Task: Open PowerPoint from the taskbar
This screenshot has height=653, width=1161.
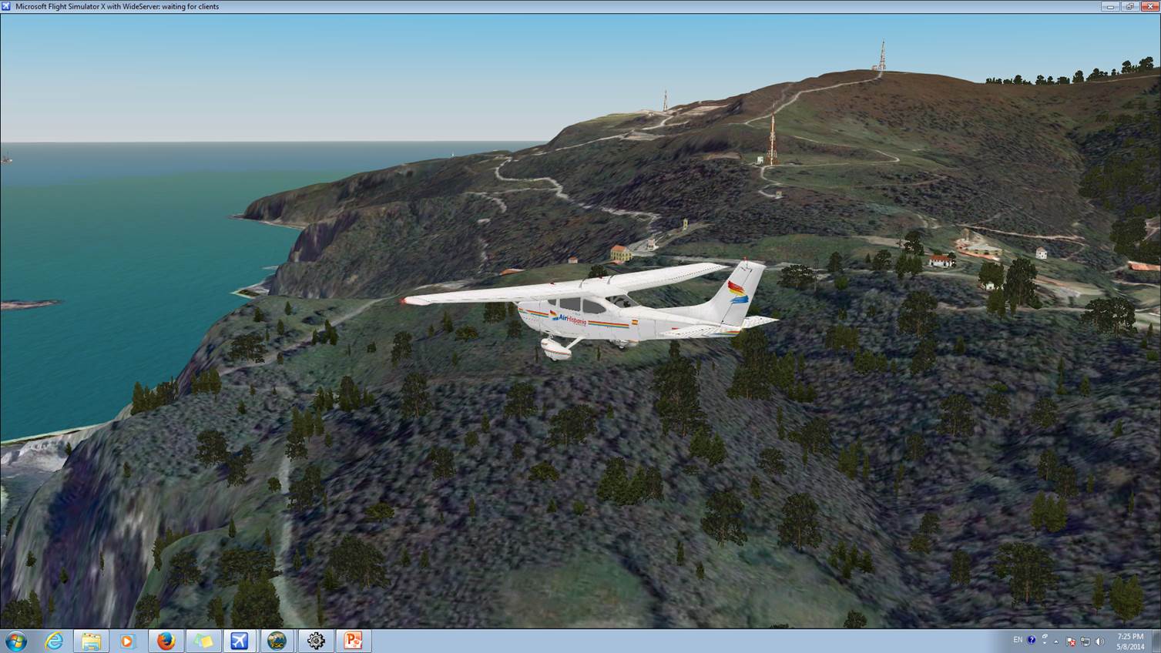Action: point(353,641)
